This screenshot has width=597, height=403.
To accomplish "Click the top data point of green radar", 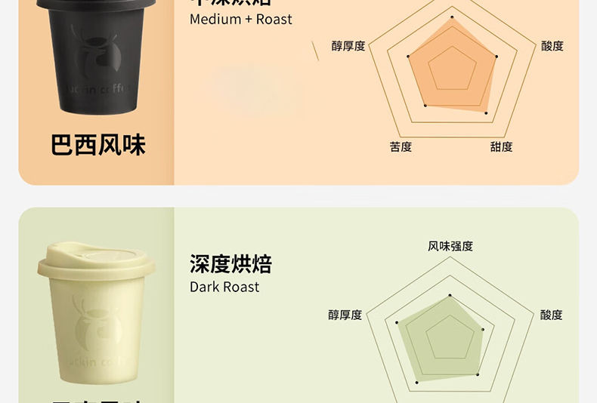I will coord(450,295).
